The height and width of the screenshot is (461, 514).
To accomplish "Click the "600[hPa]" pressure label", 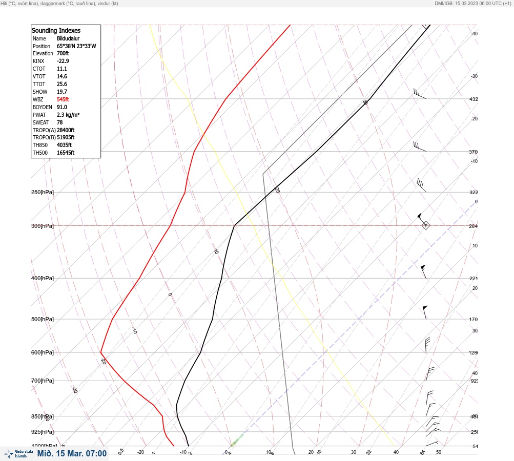I will point(43,352).
